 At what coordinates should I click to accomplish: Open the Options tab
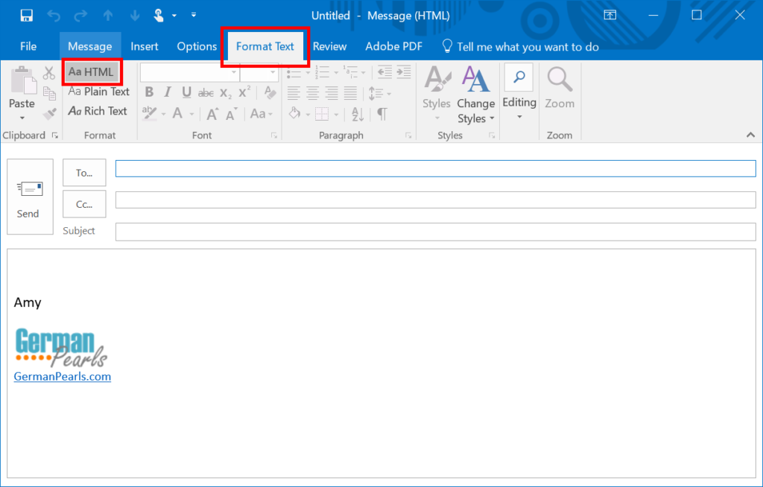click(197, 46)
